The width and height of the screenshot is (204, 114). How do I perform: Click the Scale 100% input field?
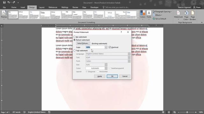tap(95, 47)
